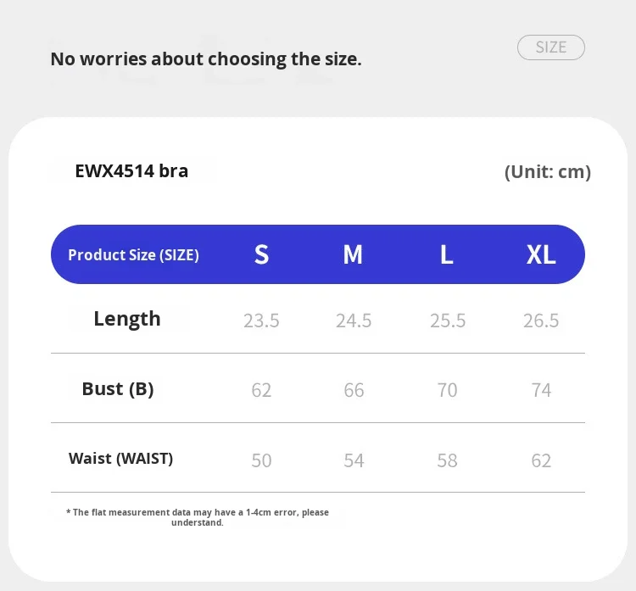Select the XL size column header
The width and height of the screenshot is (636, 591).
541,254
